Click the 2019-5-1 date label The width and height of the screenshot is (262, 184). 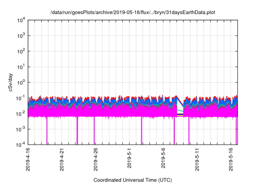tap(129, 158)
